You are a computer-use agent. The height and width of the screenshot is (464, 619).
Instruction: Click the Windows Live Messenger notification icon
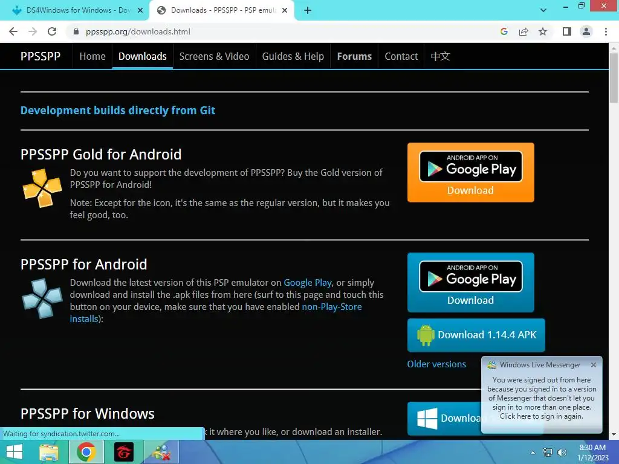click(492, 365)
